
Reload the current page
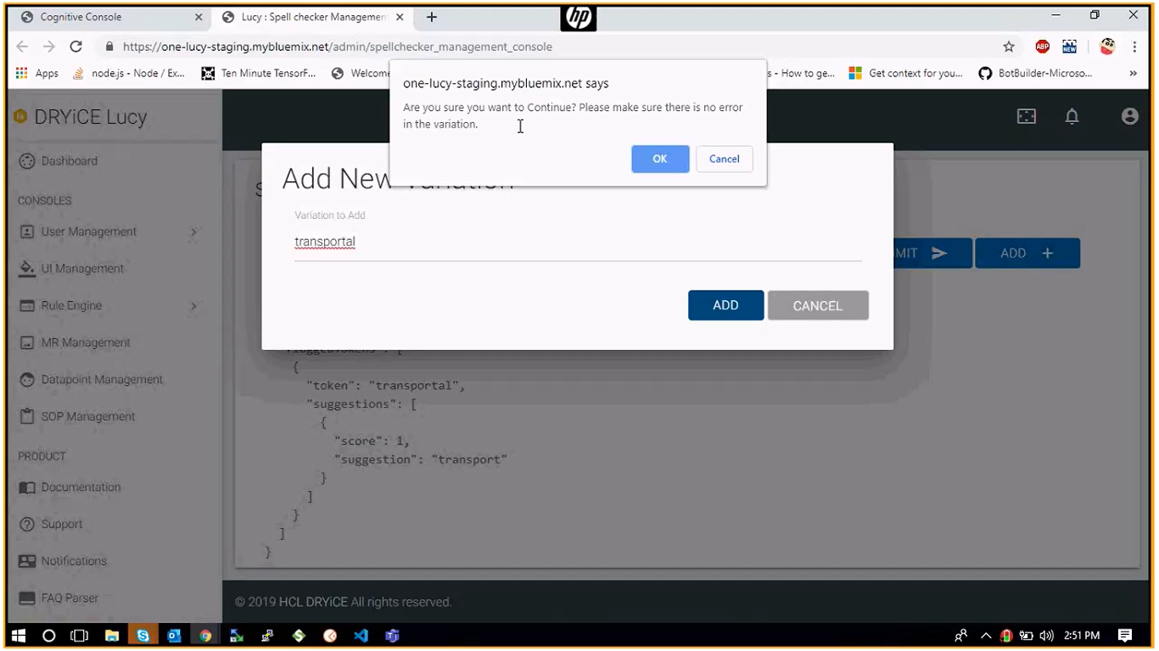[76, 47]
